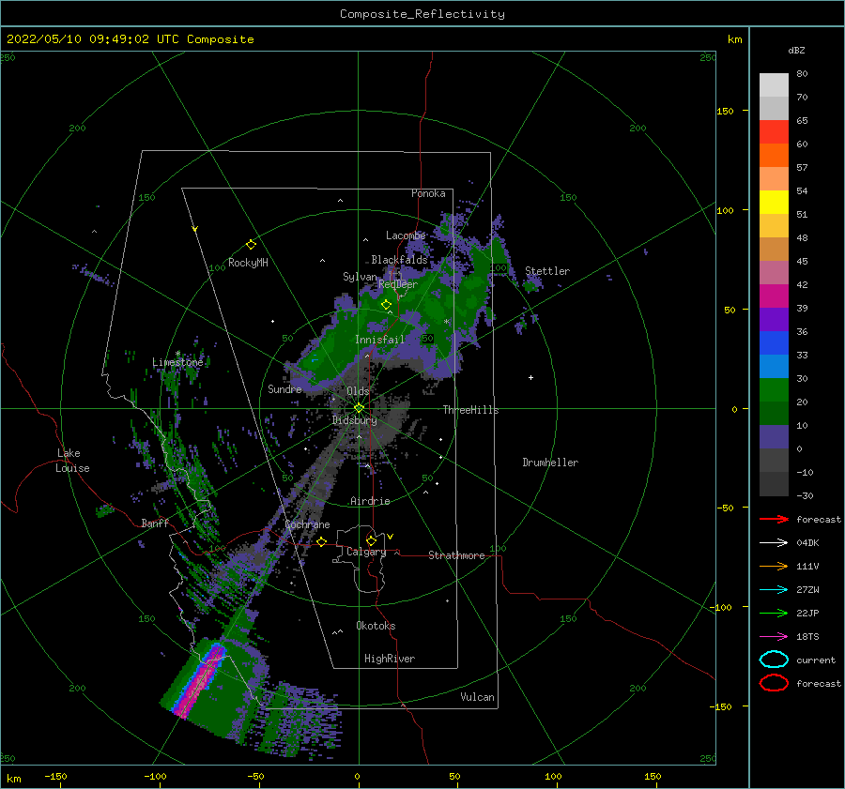Select the Airdrie label
845x789 pixels.
tap(370, 501)
